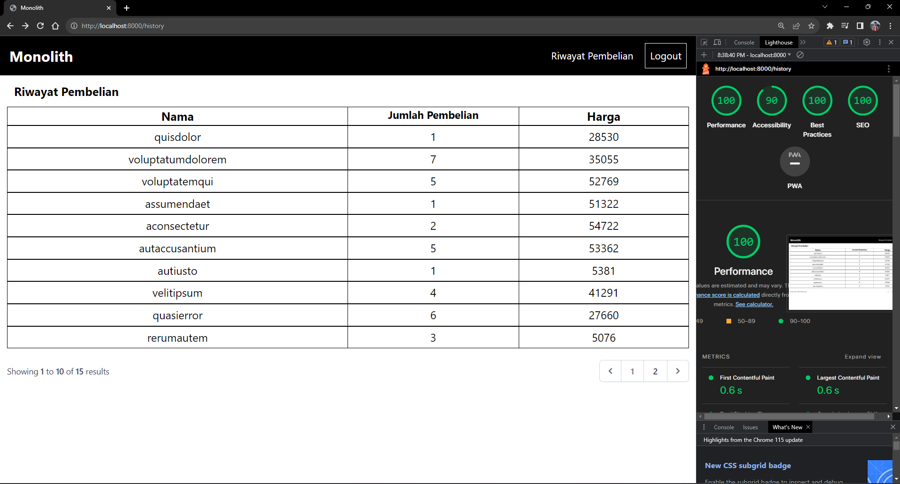Screen dimensions: 900x484
Task: Toggle Expand view for metrics
Action: coord(862,357)
